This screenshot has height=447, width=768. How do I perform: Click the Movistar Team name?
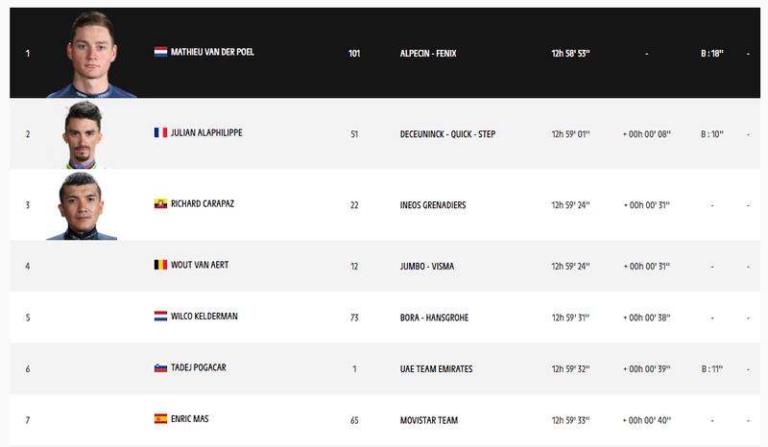tap(429, 420)
